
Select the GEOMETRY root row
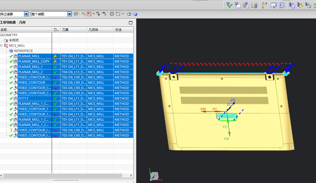point(9,35)
